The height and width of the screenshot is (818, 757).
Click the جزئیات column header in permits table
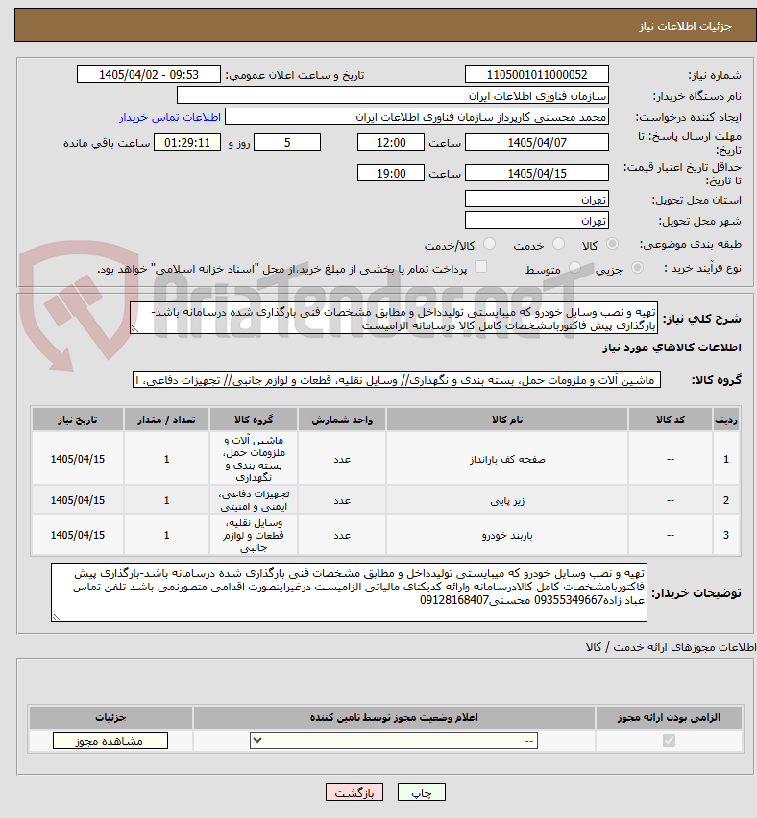(110, 718)
